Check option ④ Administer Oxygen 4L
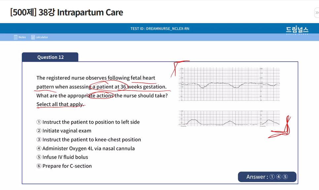 pyautogui.click(x=86, y=149)
